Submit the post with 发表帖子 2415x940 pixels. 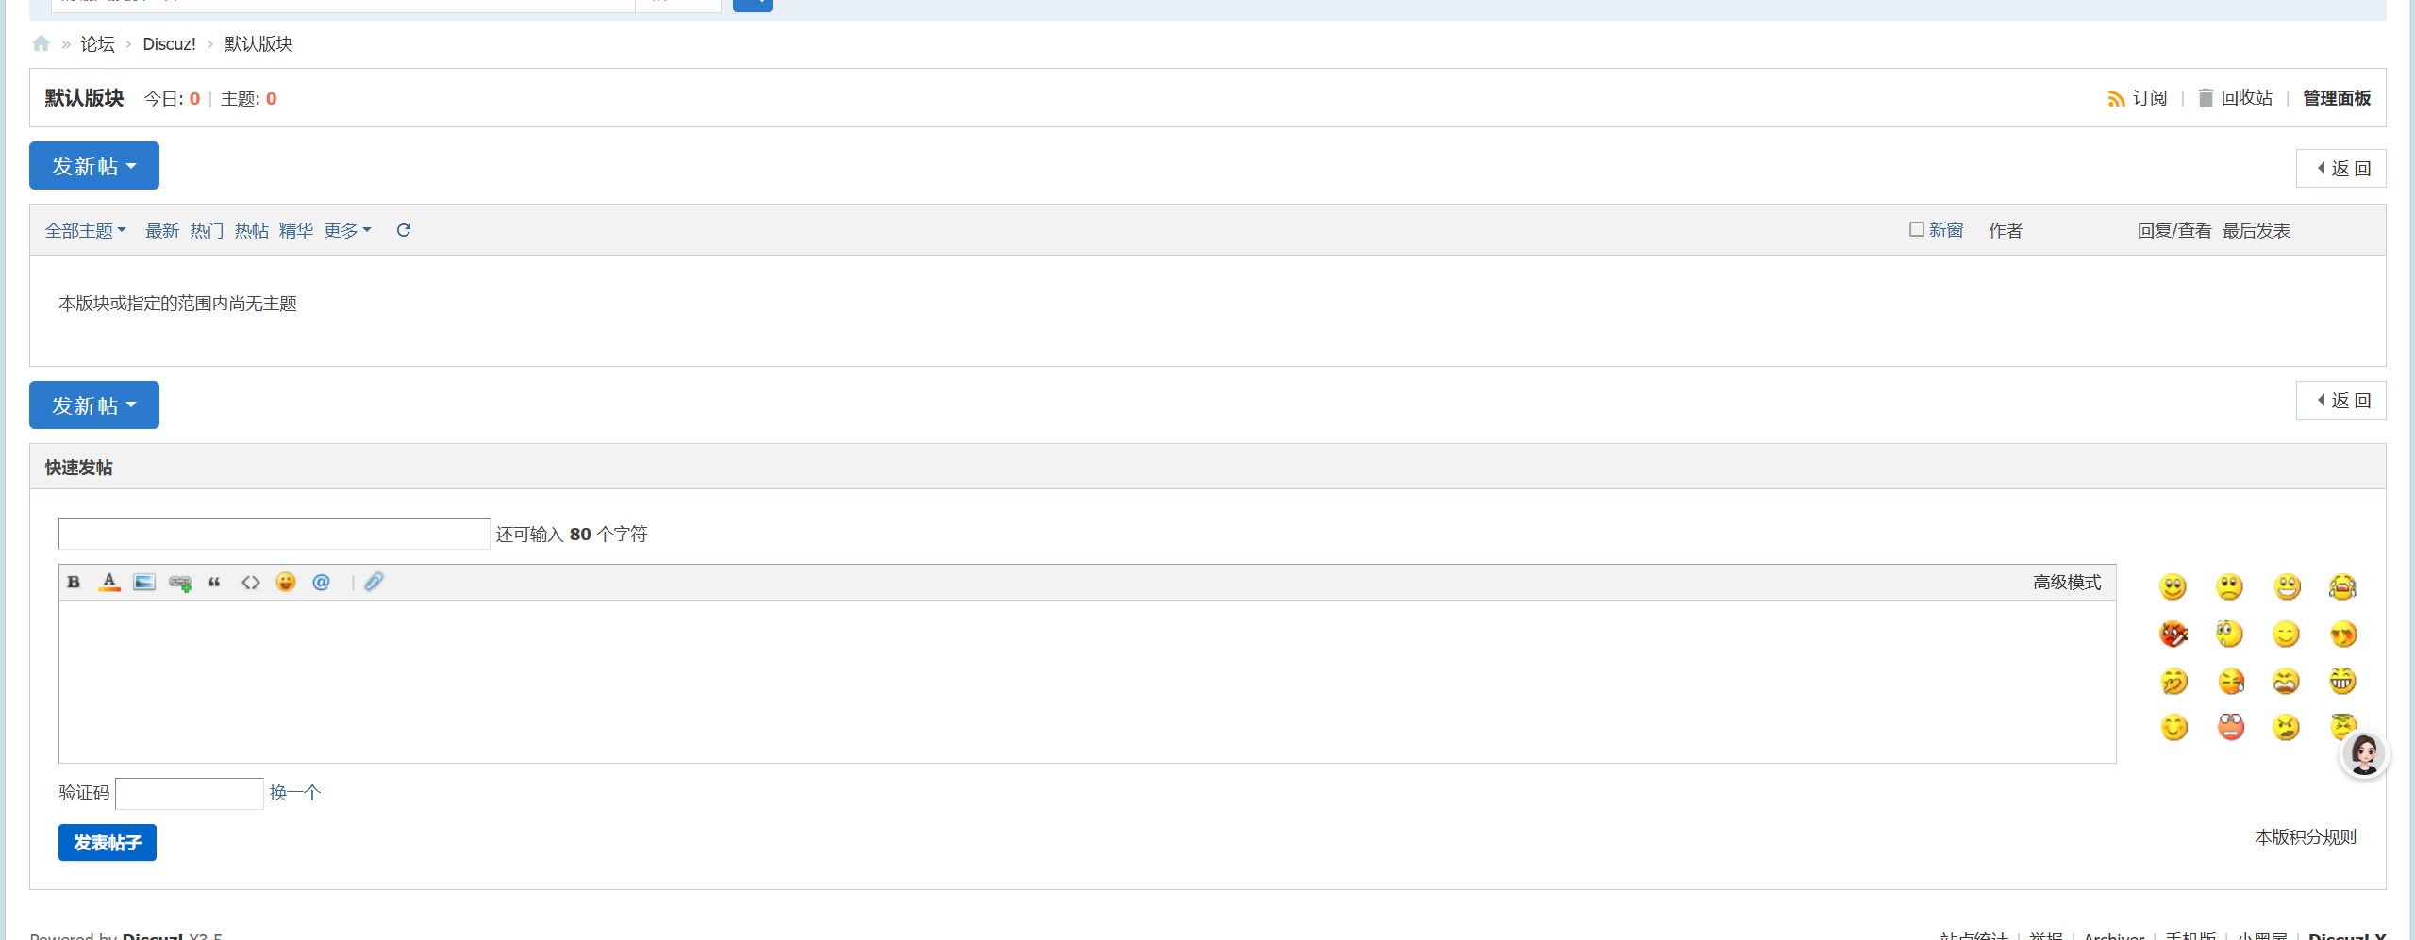pos(108,842)
